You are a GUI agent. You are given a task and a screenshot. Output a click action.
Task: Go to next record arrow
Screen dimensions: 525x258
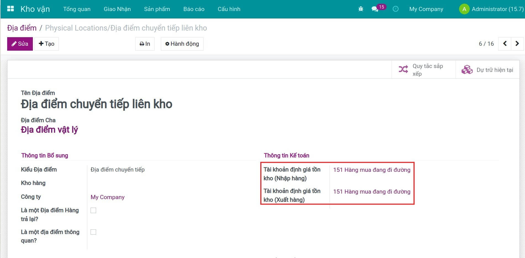pos(517,44)
